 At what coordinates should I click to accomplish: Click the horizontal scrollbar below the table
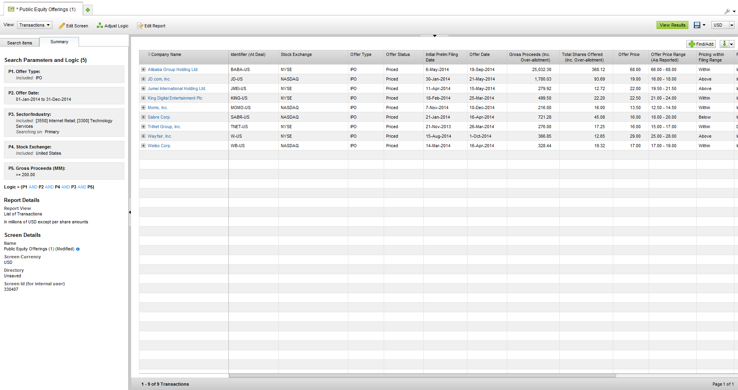click(x=422, y=375)
